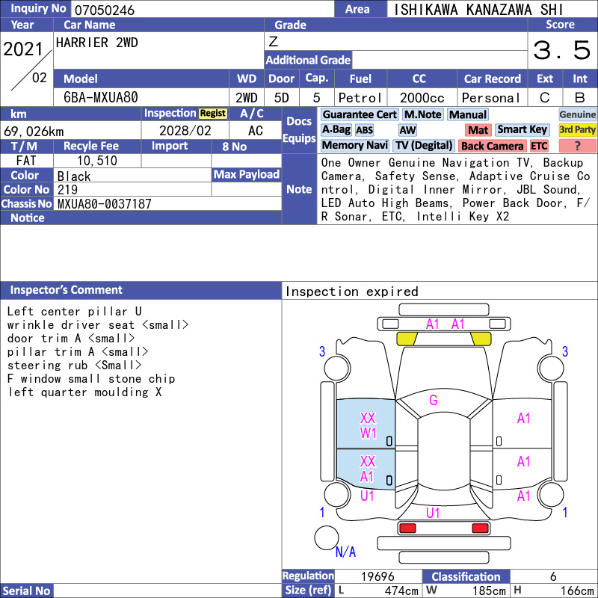Viewport: 598px width, 598px height.
Task: Click the fuel value Petrol
Action: coord(360,98)
